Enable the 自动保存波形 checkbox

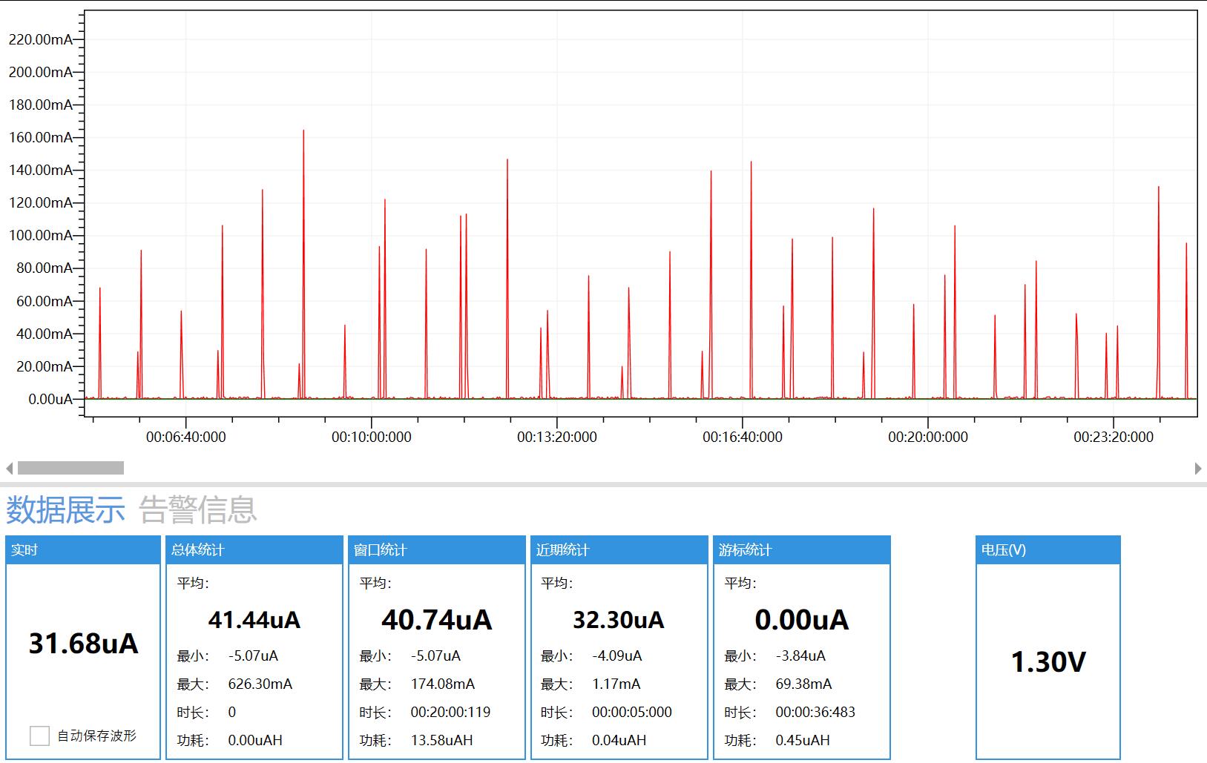pyautogui.click(x=39, y=736)
